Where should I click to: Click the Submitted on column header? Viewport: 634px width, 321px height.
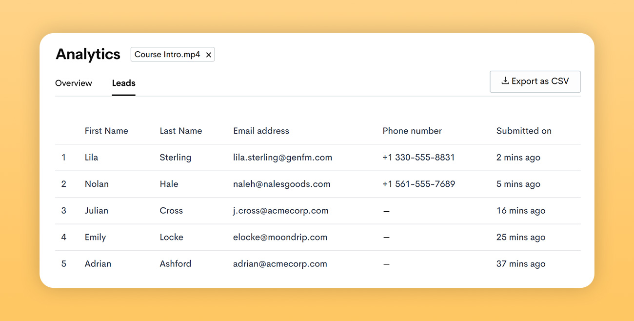pos(524,131)
